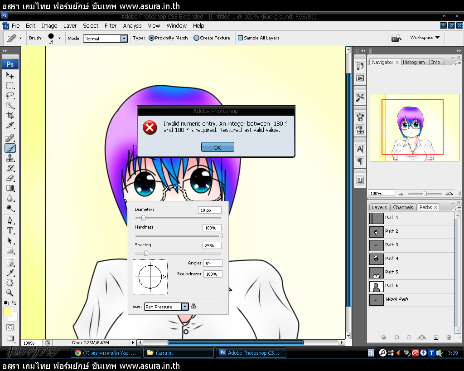
Task: Switch to the Layers tab
Action: 379,207
